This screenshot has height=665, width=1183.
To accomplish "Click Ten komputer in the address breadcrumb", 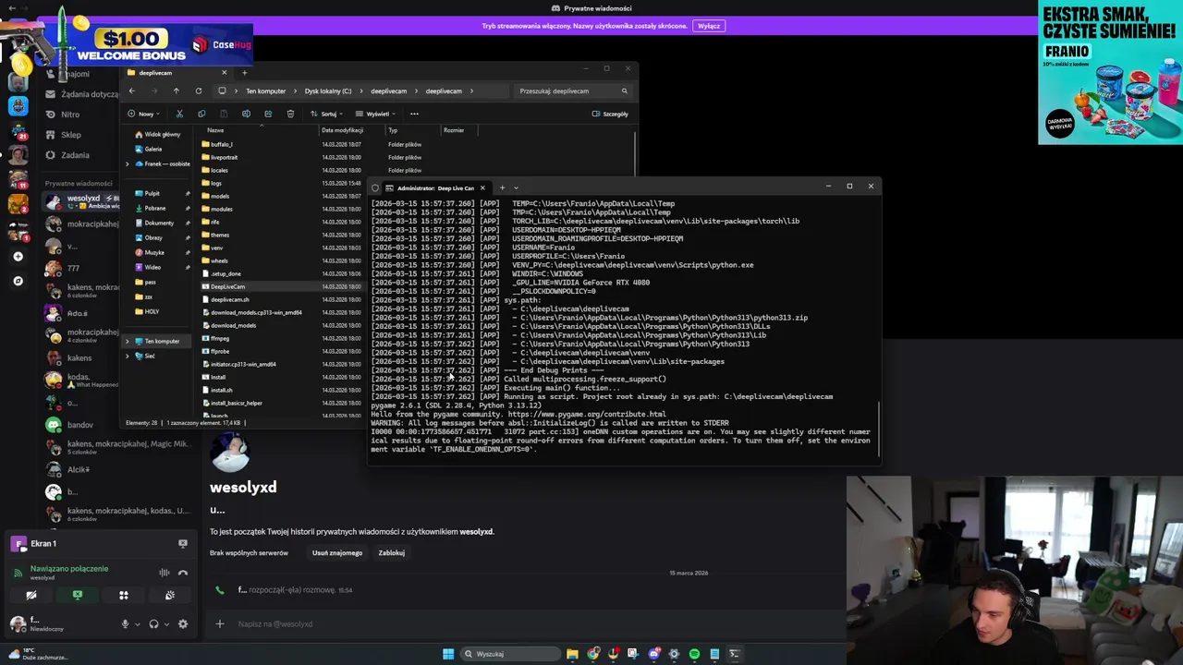I will pos(265,91).
